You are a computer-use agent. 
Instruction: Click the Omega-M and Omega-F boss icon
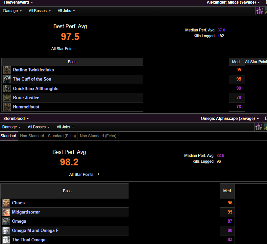click(6, 231)
